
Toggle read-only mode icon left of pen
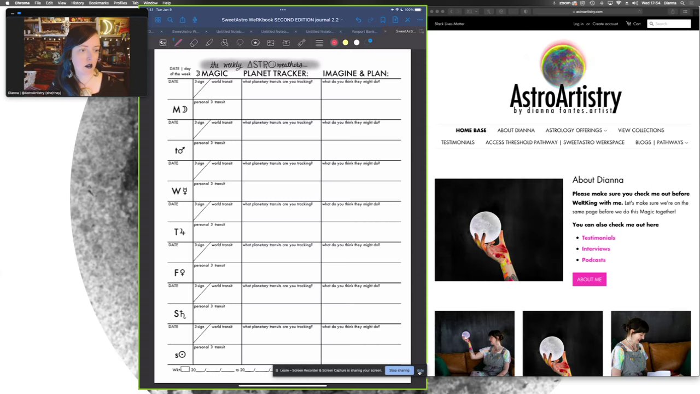tap(163, 43)
